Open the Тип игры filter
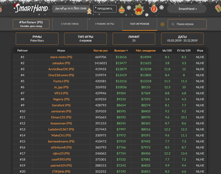 (x=85, y=39)
